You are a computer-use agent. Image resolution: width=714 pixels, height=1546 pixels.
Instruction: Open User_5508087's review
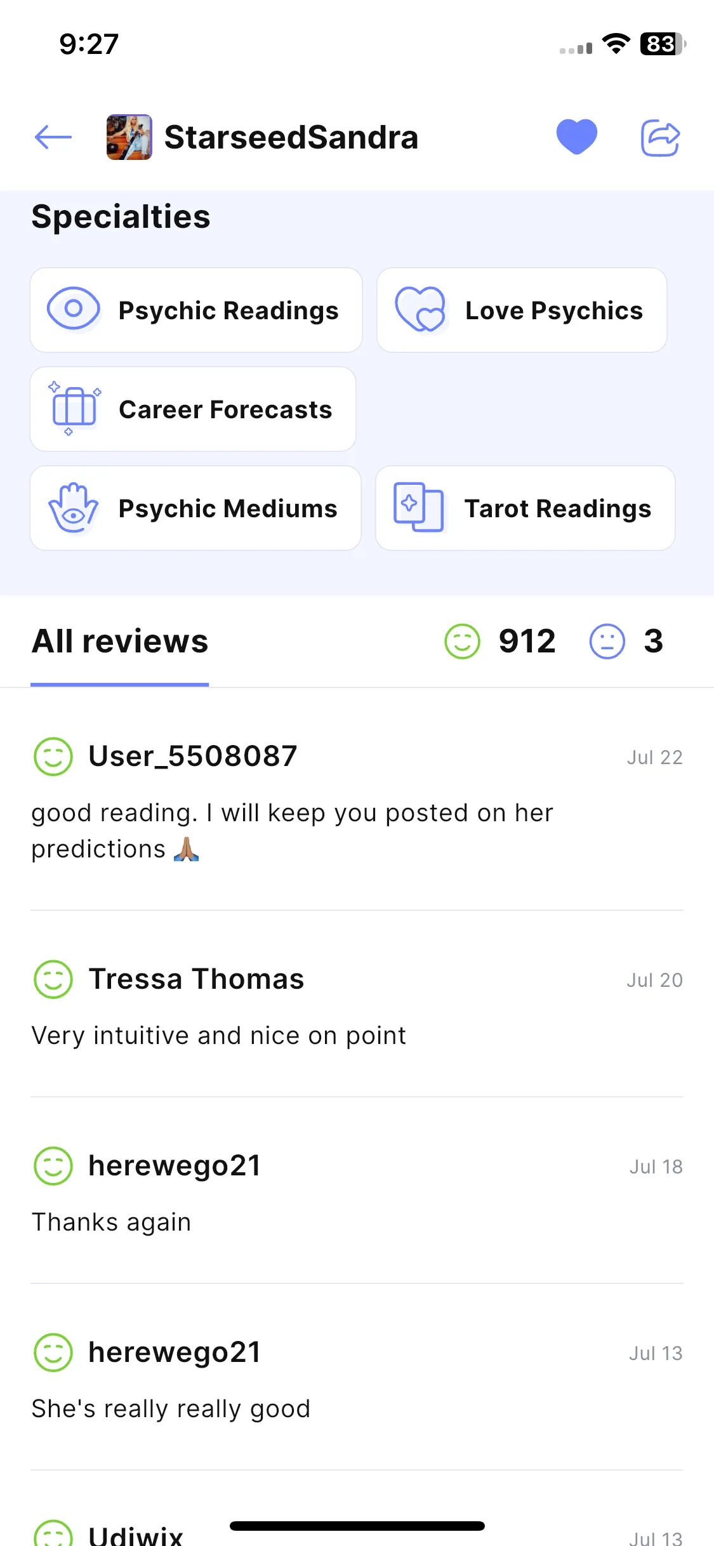coord(357,800)
